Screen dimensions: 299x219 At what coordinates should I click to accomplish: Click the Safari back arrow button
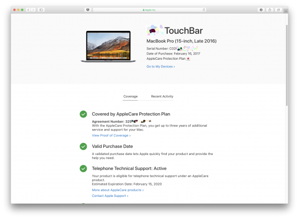tap(28, 10)
